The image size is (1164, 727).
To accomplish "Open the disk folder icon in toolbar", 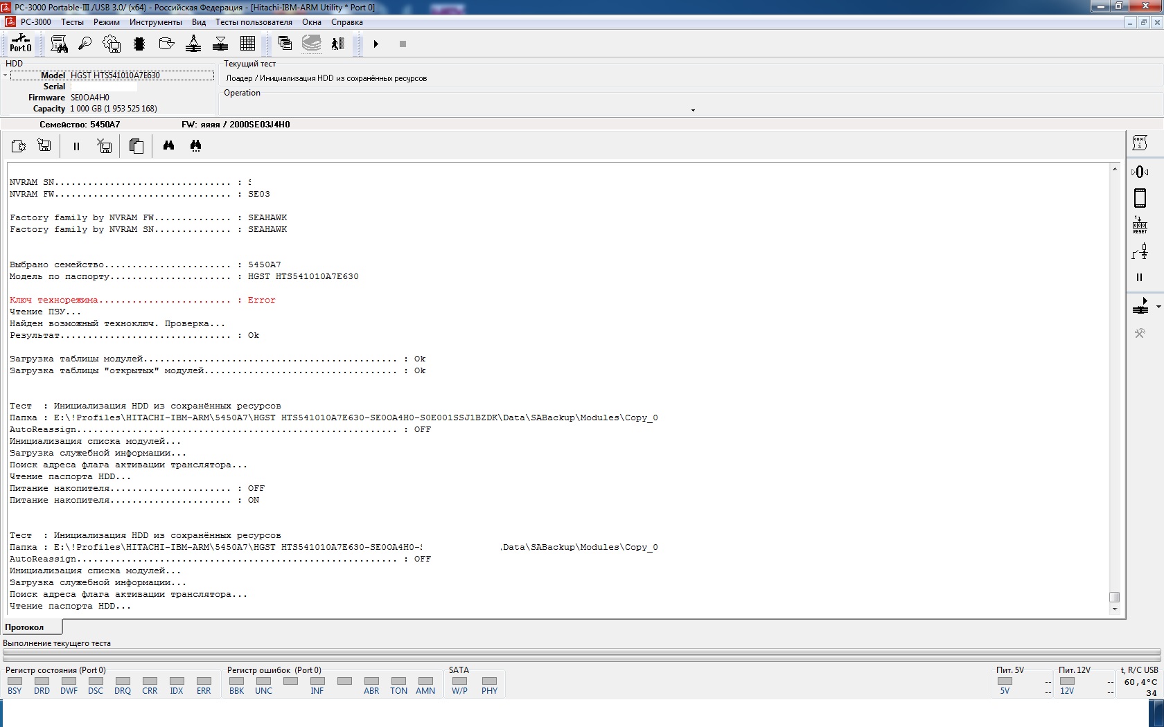I will 166,44.
